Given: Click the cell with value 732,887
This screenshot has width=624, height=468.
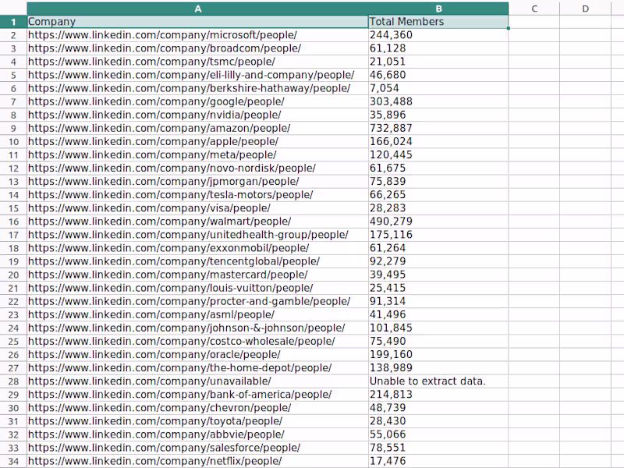Looking at the screenshot, I should pyautogui.click(x=438, y=129).
